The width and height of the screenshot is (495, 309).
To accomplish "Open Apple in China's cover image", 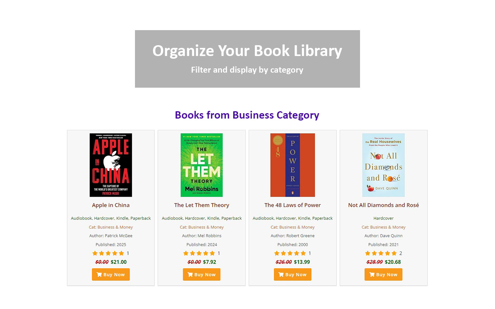I will pos(111,165).
